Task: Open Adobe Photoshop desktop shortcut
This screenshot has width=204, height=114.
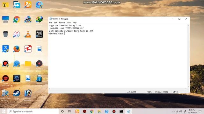Action: point(28,93)
